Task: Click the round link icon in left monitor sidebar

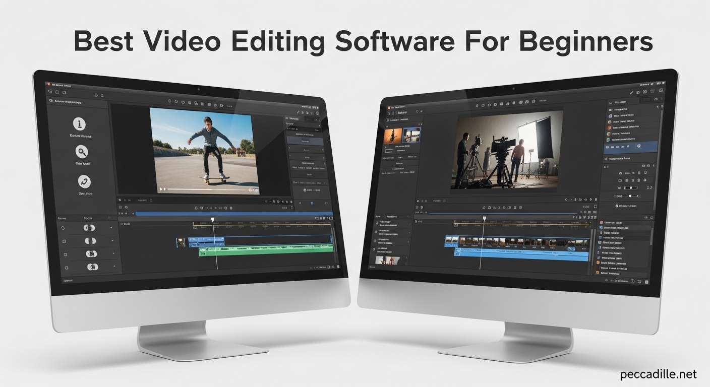Action: pyautogui.click(x=84, y=181)
